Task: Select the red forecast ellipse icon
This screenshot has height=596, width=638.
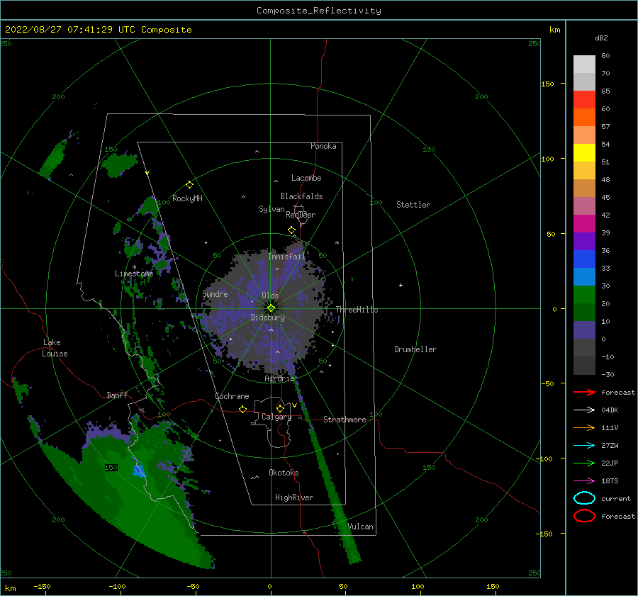Action: (584, 516)
